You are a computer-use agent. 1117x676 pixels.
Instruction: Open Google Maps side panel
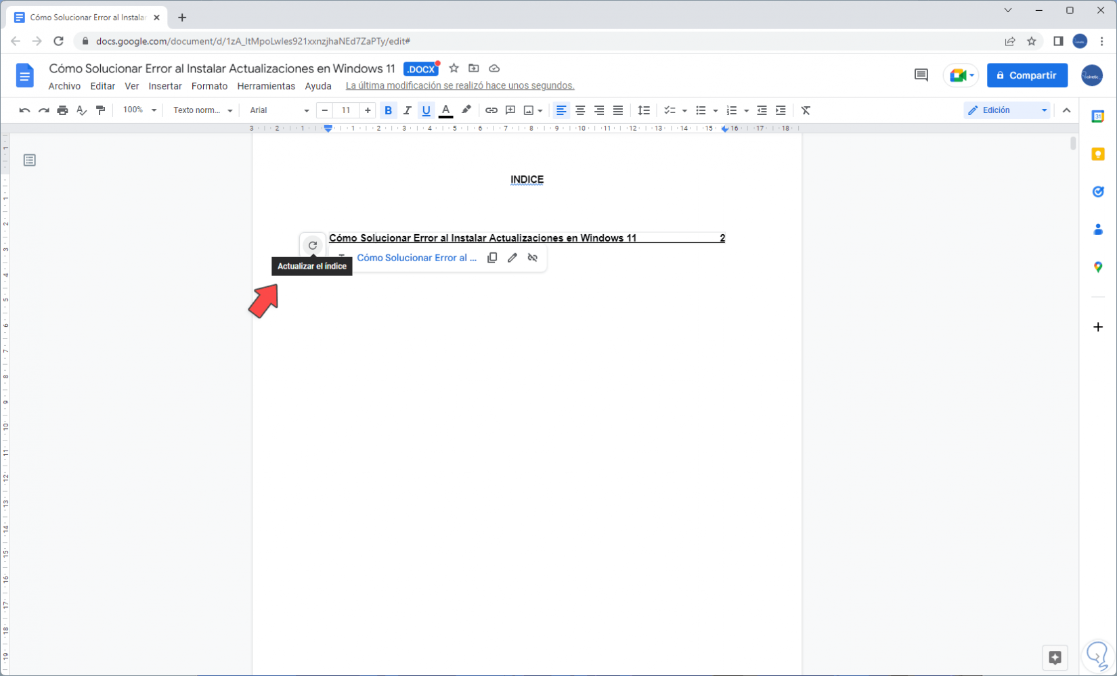coord(1098,267)
